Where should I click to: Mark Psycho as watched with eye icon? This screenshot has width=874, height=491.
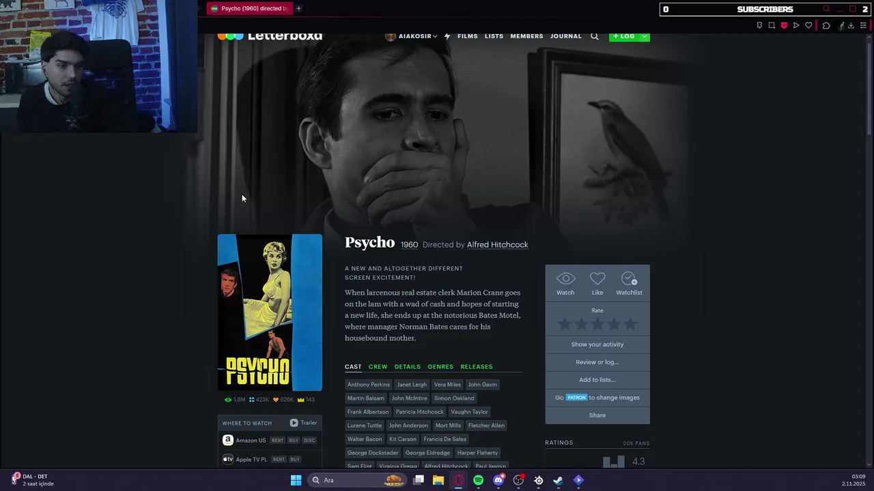(565, 284)
